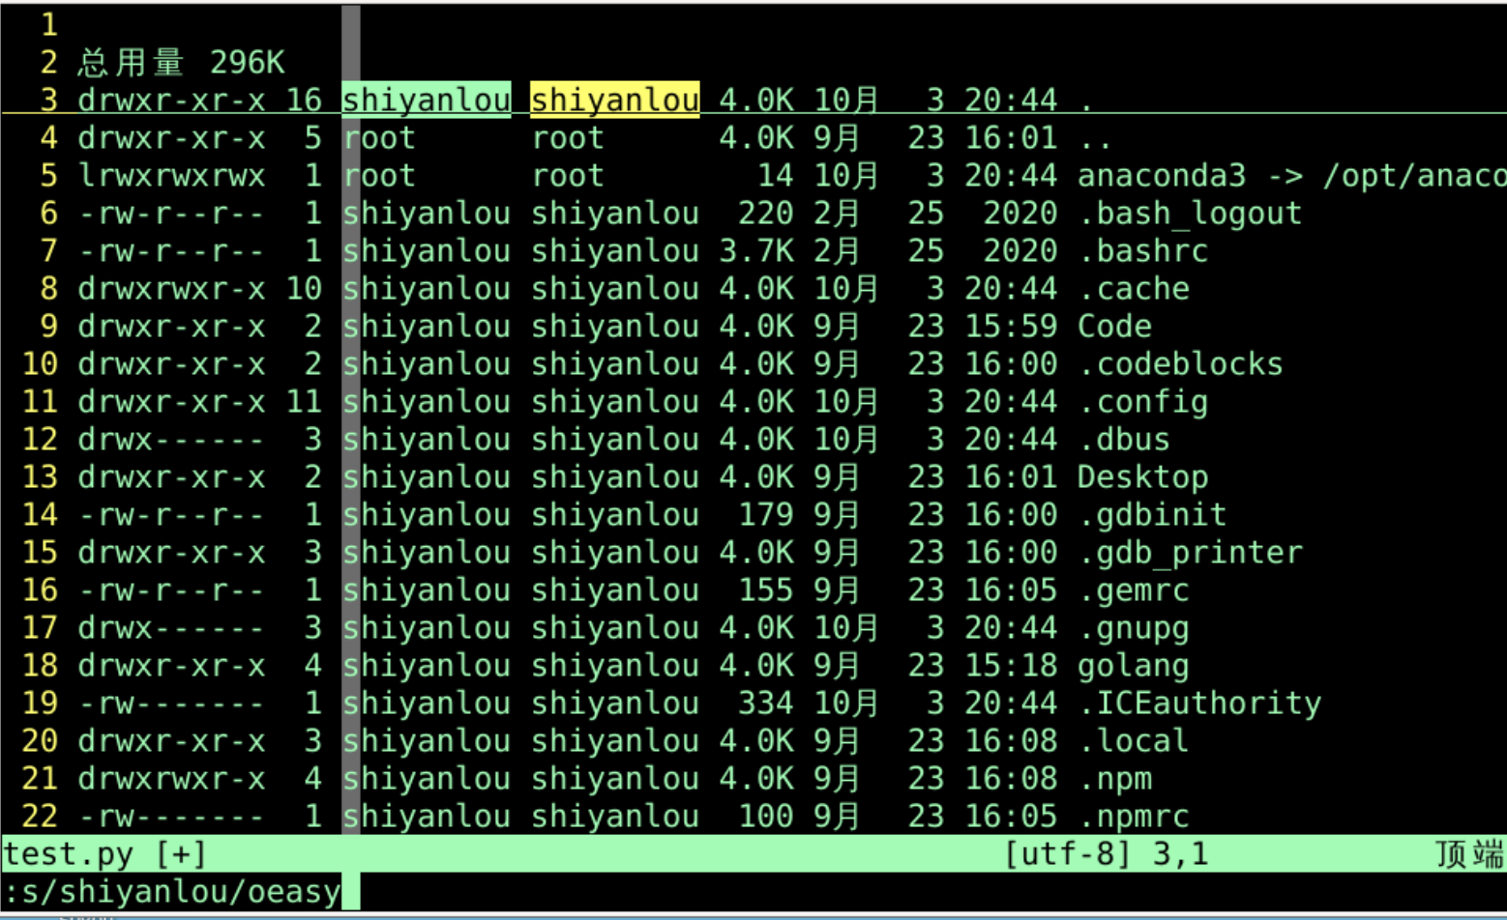1507x920 pixels.
Task: Click 'drwx------' permissions on line 12
Action: pos(171,440)
